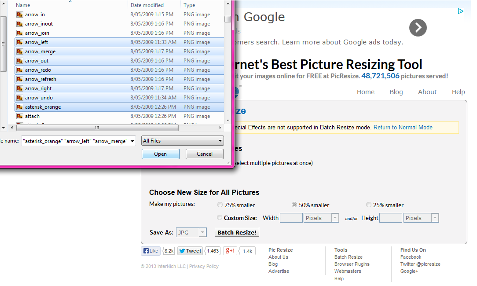Click the arrow_refresh PNG file icon

(x=20, y=79)
